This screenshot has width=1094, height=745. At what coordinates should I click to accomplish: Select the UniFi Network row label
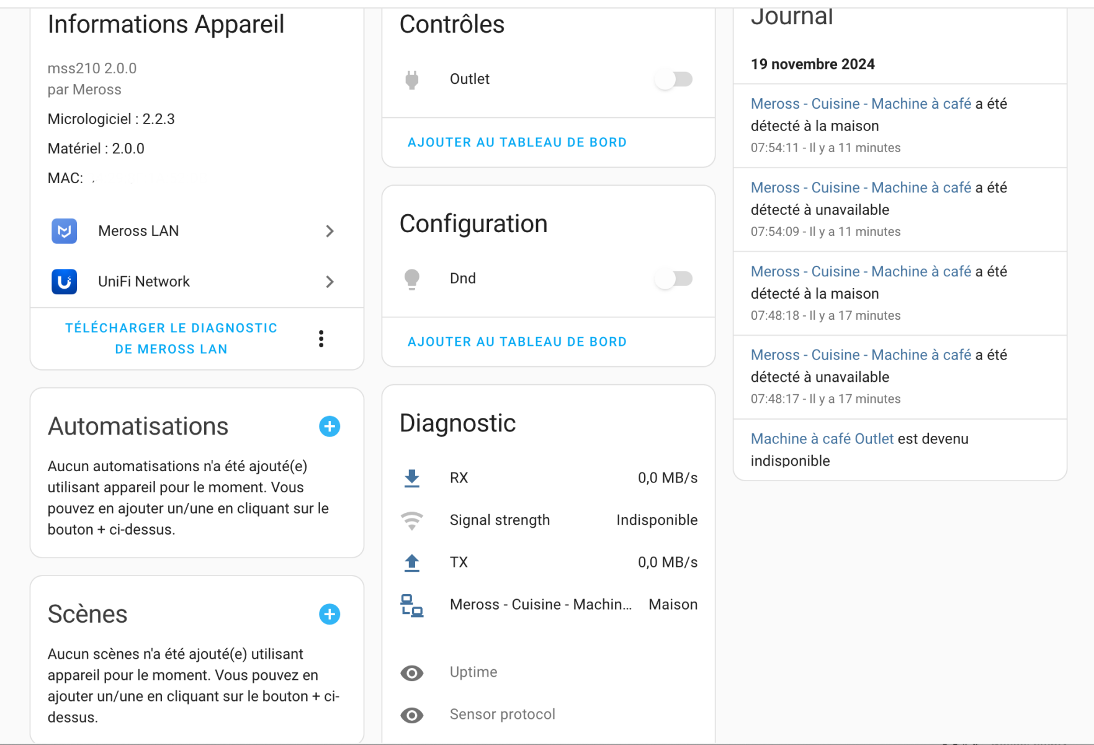pyautogui.click(x=144, y=281)
